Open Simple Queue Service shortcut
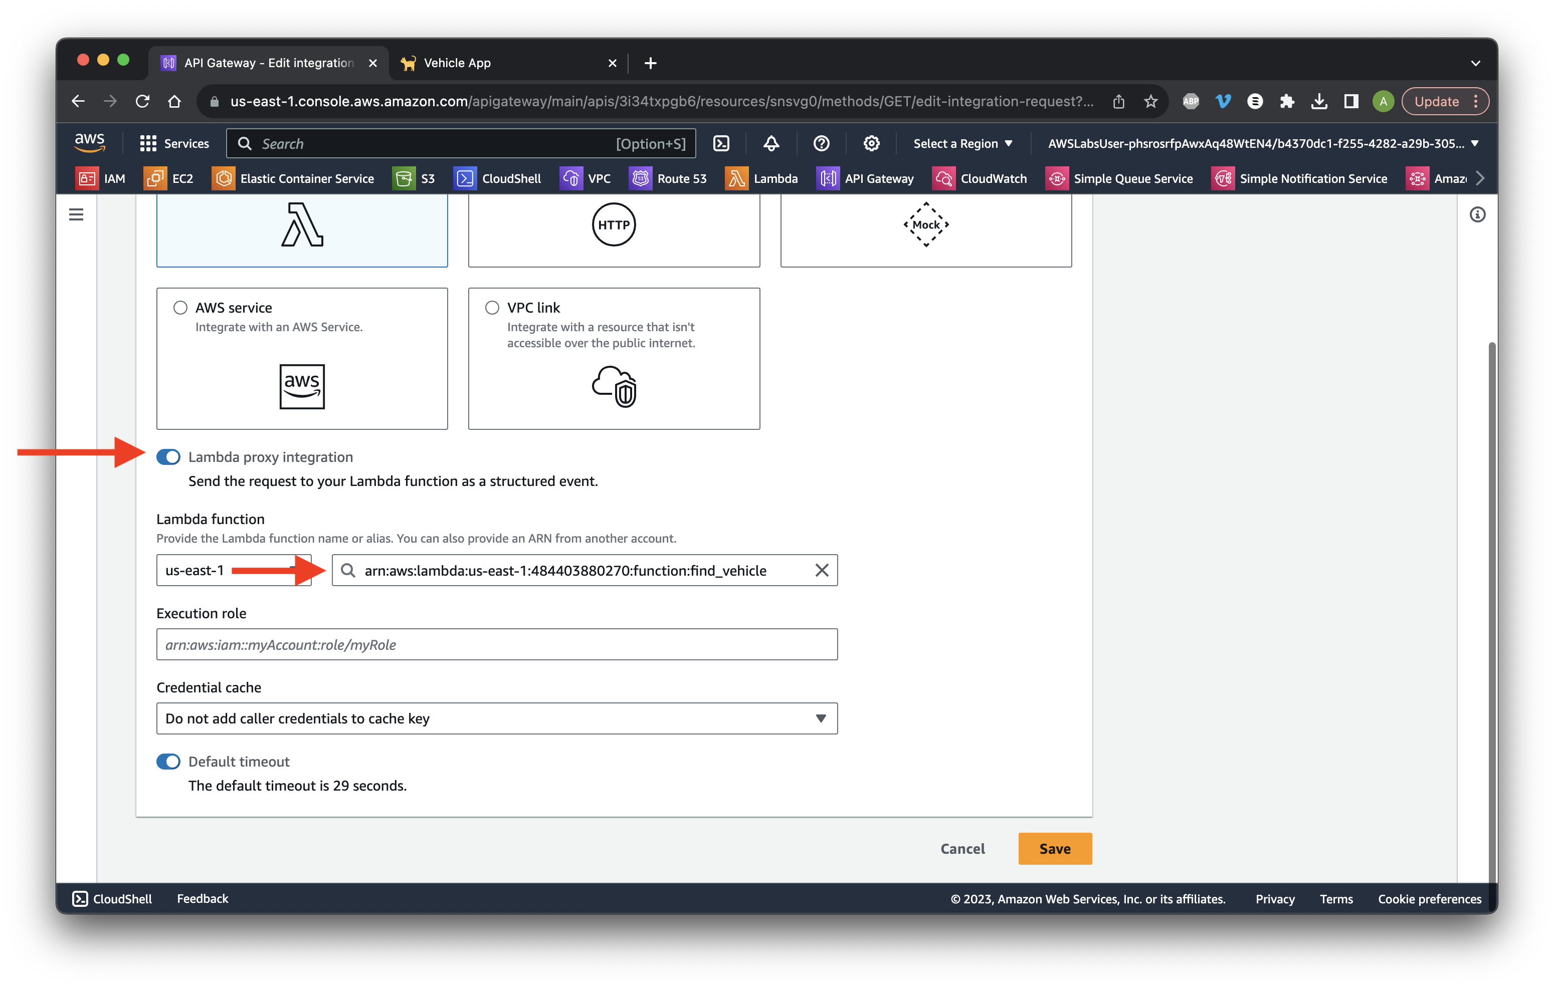 tap(1119, 179)
